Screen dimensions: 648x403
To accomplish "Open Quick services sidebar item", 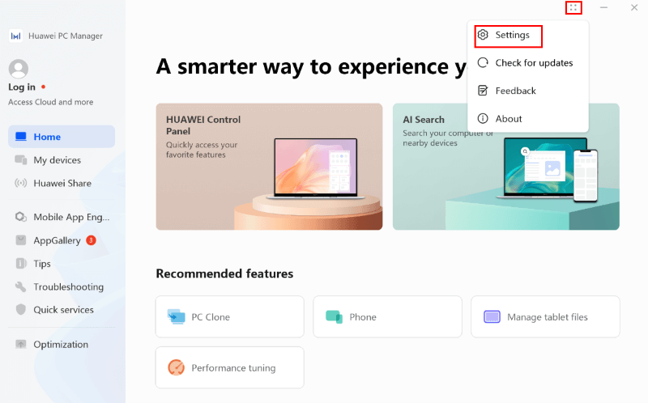I will tap(62, 310).
